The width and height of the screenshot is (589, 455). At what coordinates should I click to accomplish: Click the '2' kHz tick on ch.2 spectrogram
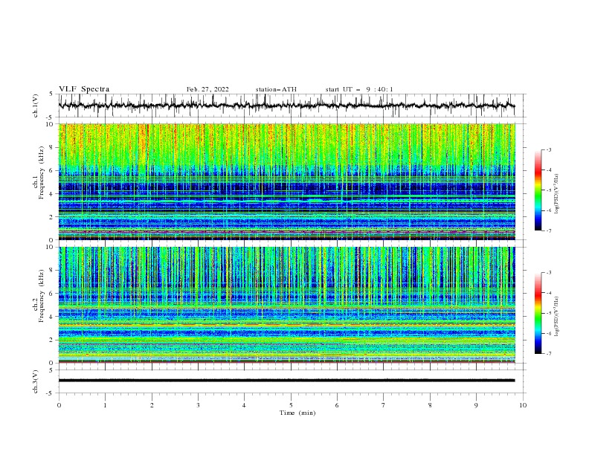[52, 340]
